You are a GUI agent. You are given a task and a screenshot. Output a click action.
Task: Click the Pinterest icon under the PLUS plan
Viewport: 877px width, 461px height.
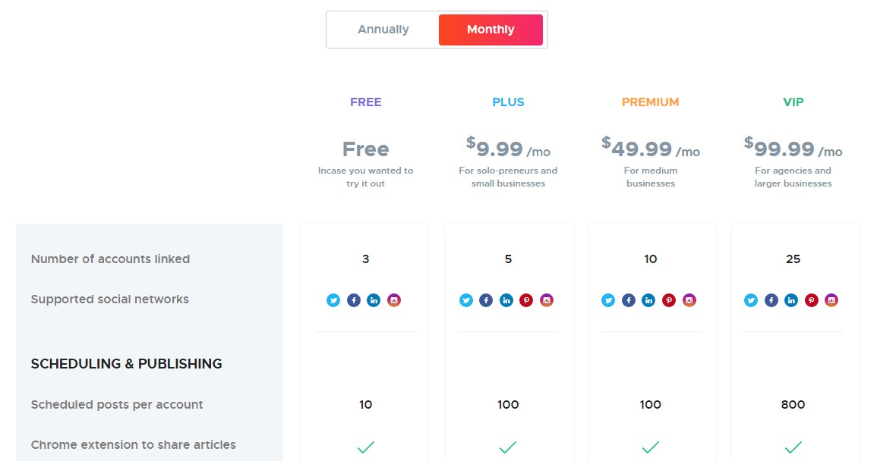pyautogui.click(x=527, y=300)
